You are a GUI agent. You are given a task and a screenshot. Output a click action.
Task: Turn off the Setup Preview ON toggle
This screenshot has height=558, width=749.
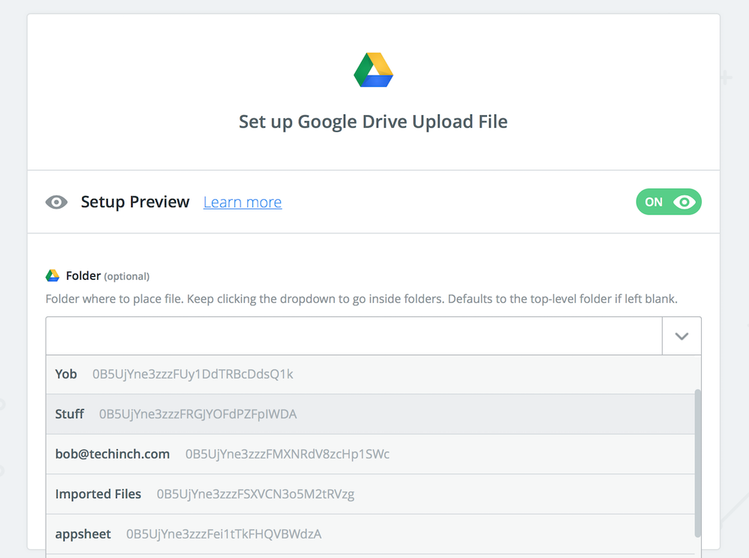tap(668, 202)
